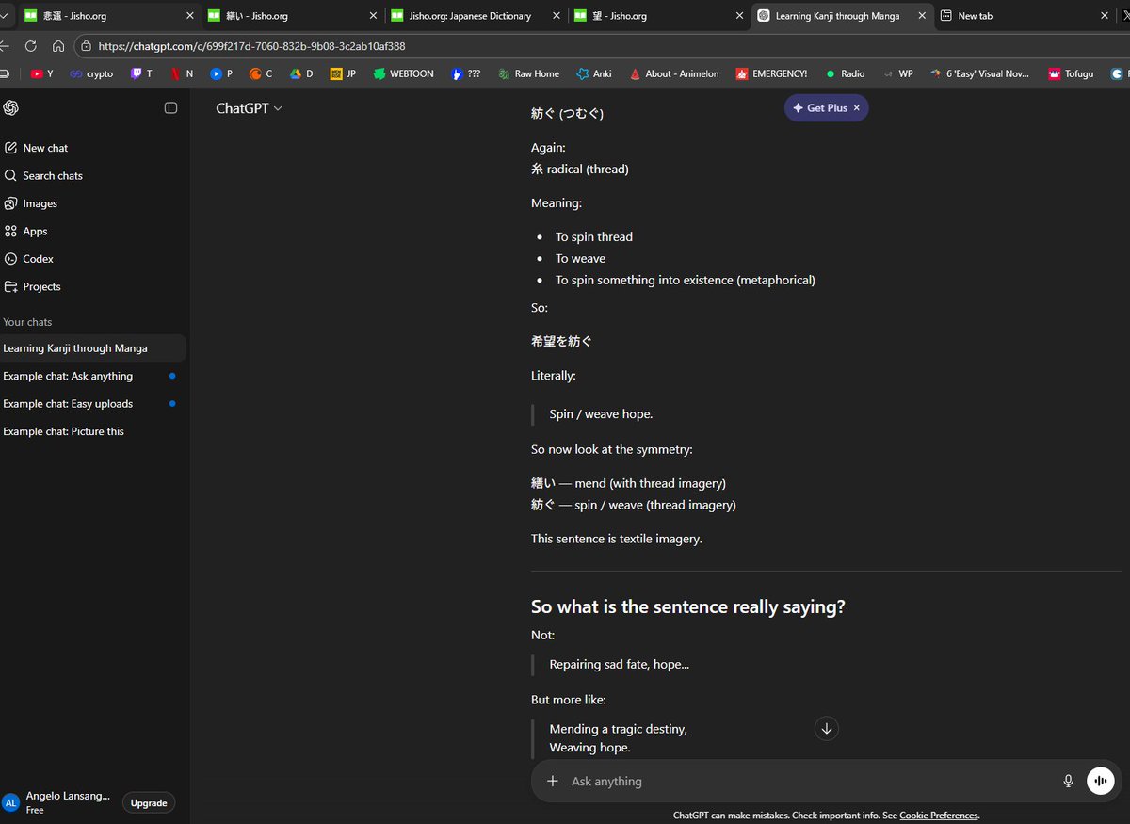The height and width of the screenshot is (824, 1130).
Task: Click the scroll-to-bottom arrow button
Action: click(826, 729)
